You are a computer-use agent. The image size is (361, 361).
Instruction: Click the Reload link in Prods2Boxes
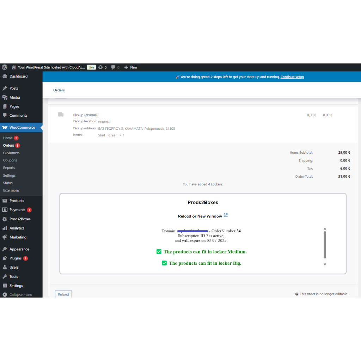click(184, 216)
